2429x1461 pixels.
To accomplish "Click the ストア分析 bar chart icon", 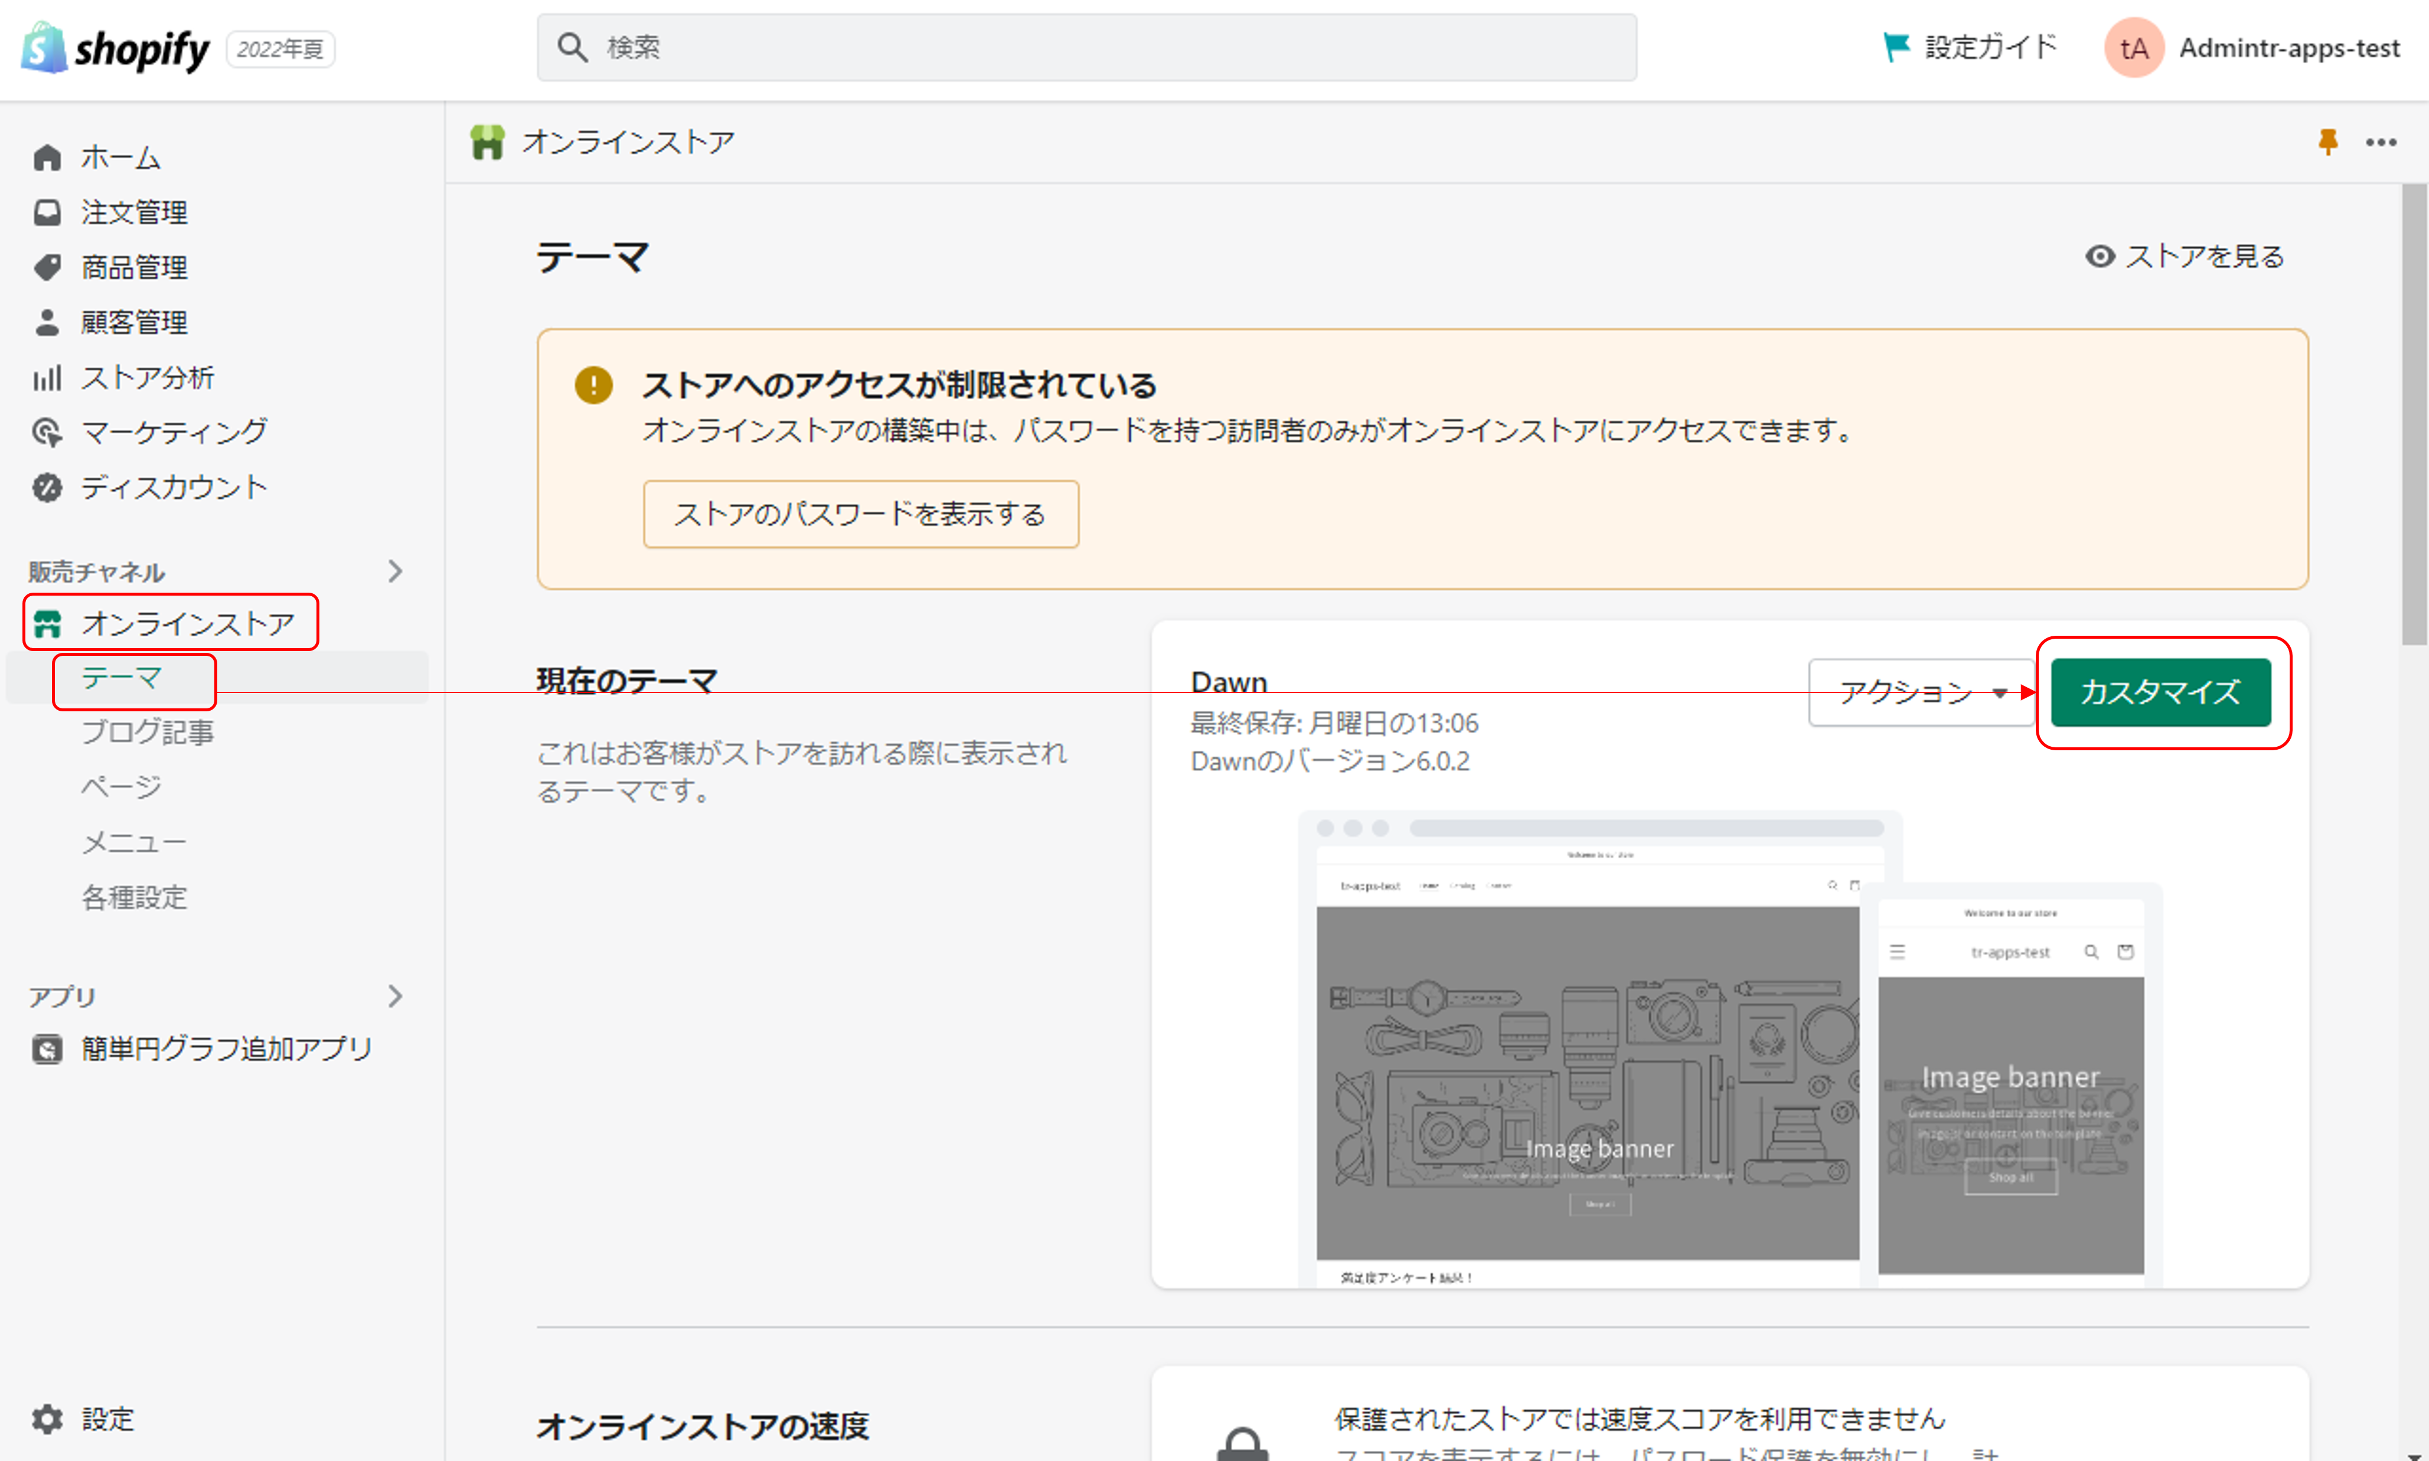I will [x=46, y=378].
